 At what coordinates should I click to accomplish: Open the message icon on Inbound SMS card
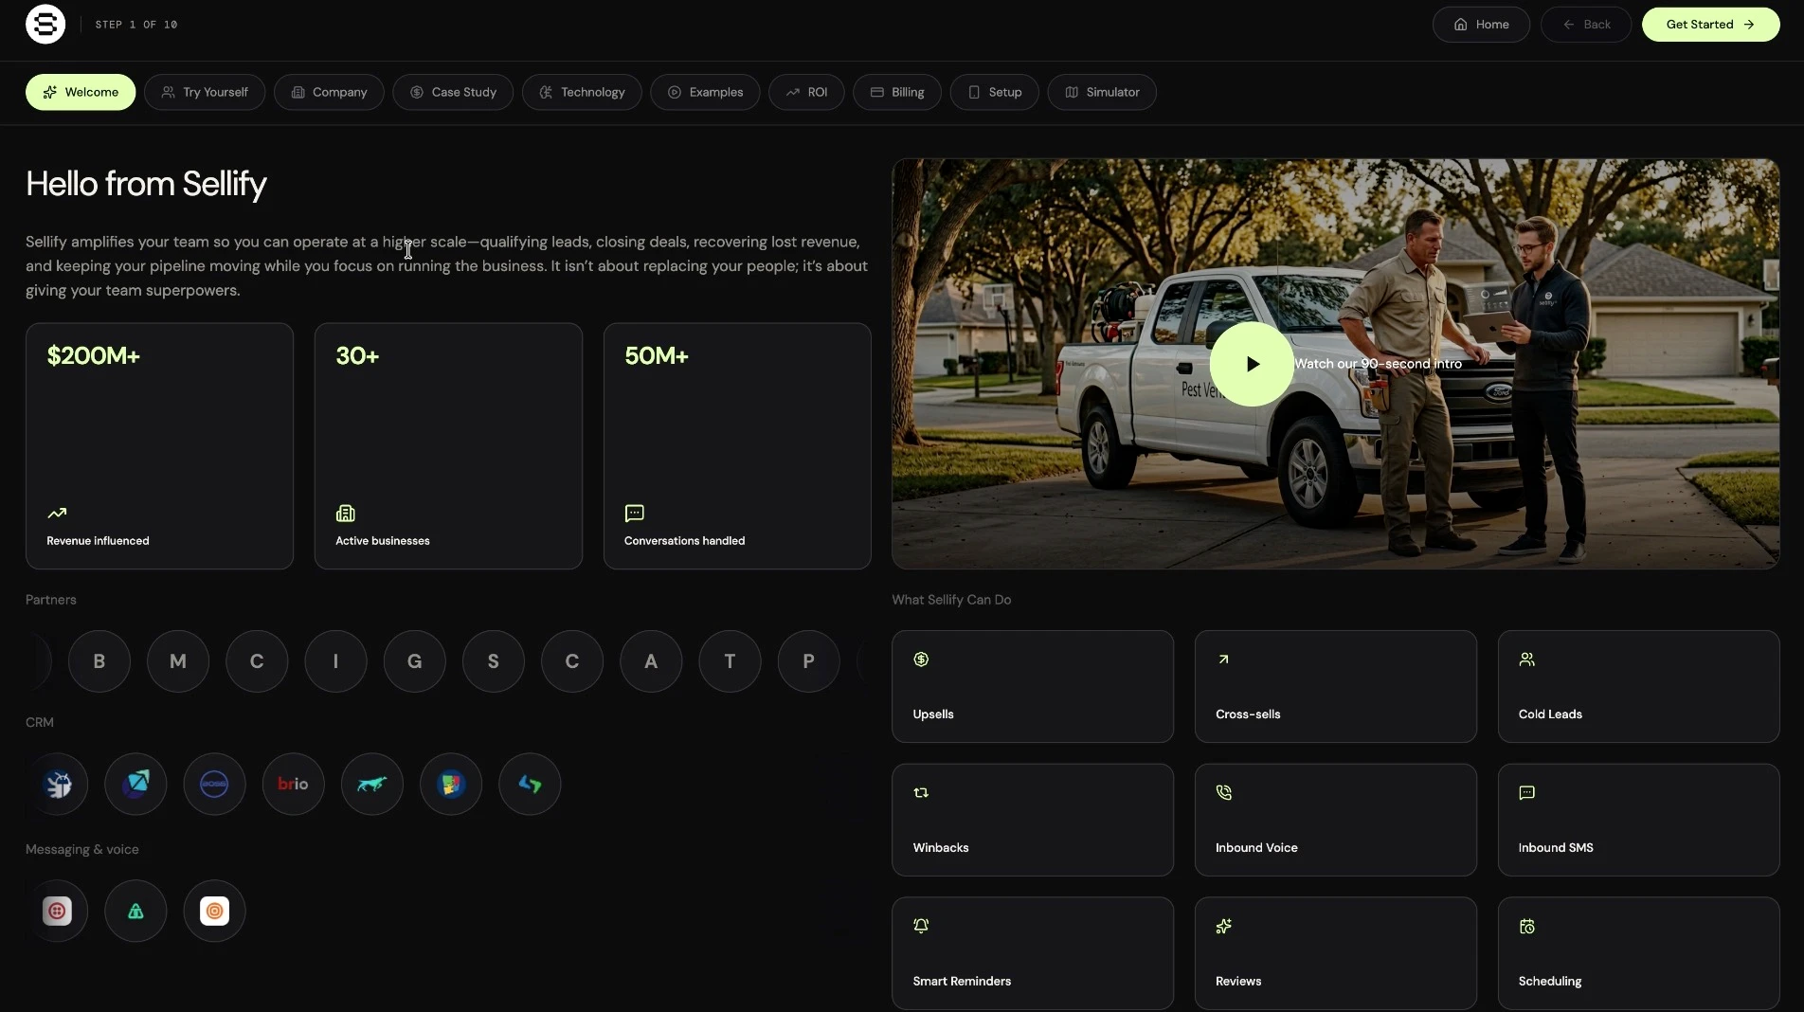[1526, 793]
